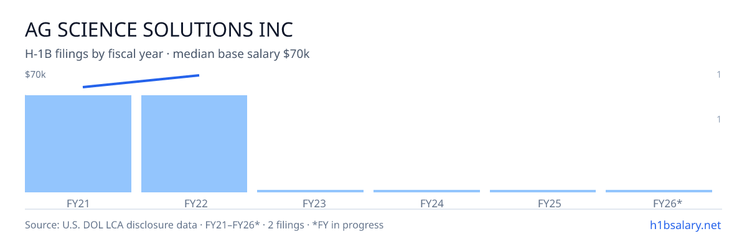
Task: Open the h1bsalary.net link
Action: (685, 225)
